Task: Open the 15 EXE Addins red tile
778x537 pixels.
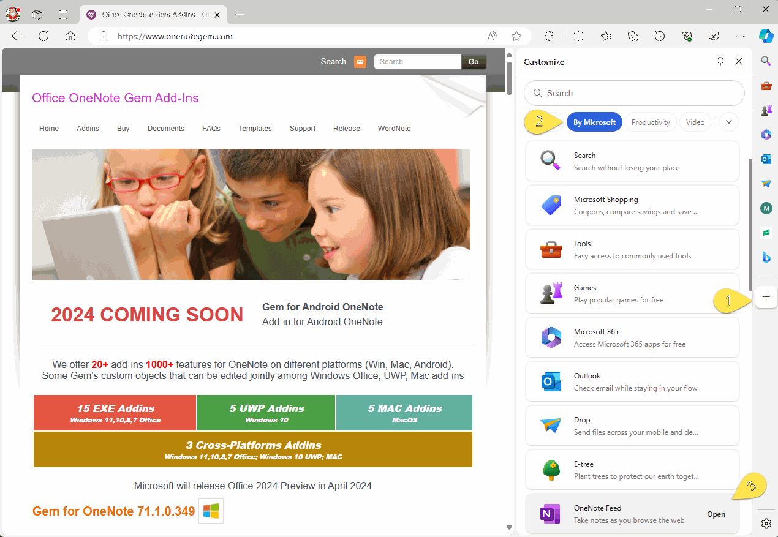Action: pos(115,413)
